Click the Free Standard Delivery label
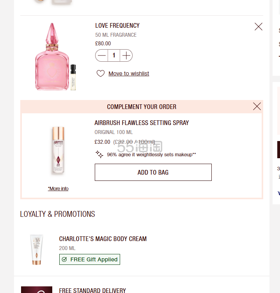The height and width of the screenshot is (293, 280). 92,290
